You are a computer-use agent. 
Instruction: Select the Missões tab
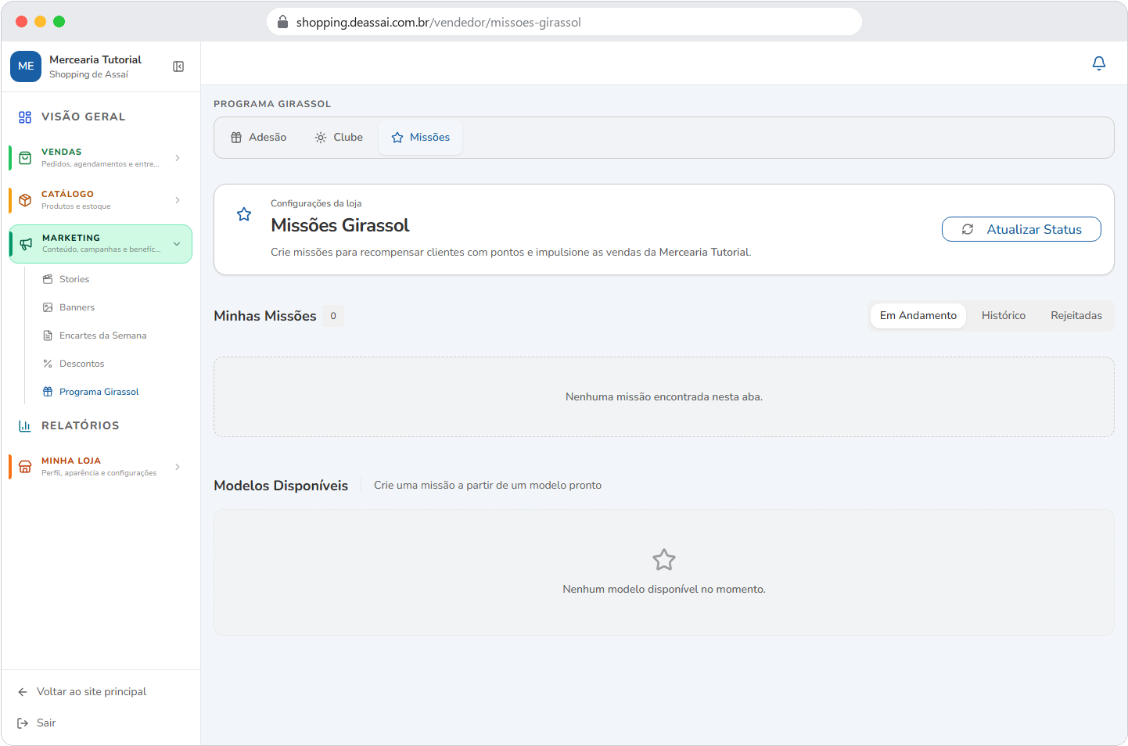pyautogui.click(x=421, y=138)
